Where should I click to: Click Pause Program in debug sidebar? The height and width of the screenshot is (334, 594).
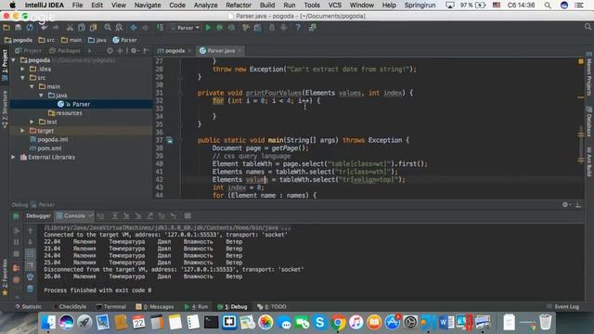tap(16, 242)
